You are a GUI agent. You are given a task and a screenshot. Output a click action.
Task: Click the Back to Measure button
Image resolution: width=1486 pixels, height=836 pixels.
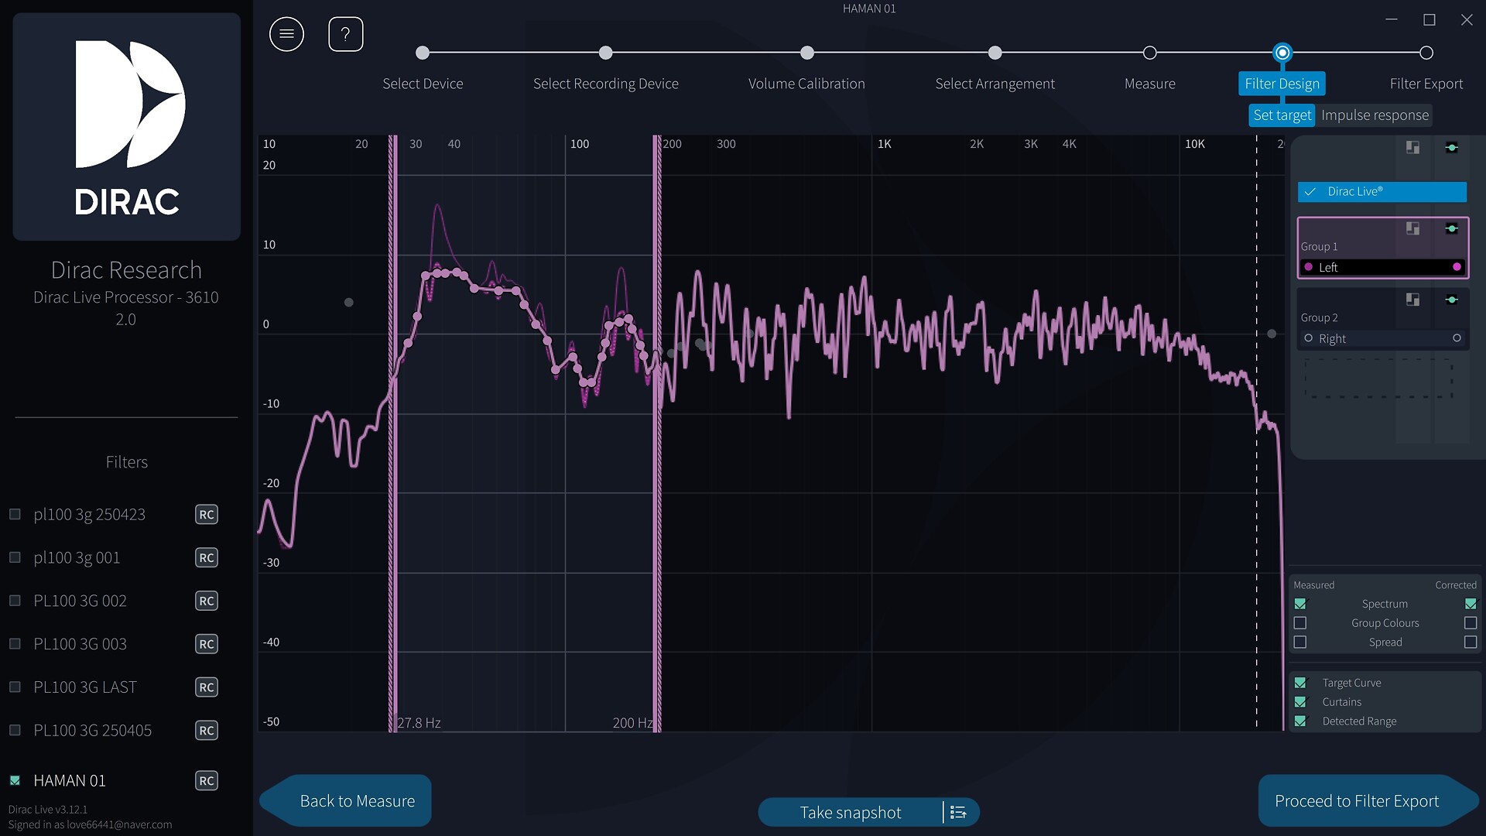tap(357, 801)
